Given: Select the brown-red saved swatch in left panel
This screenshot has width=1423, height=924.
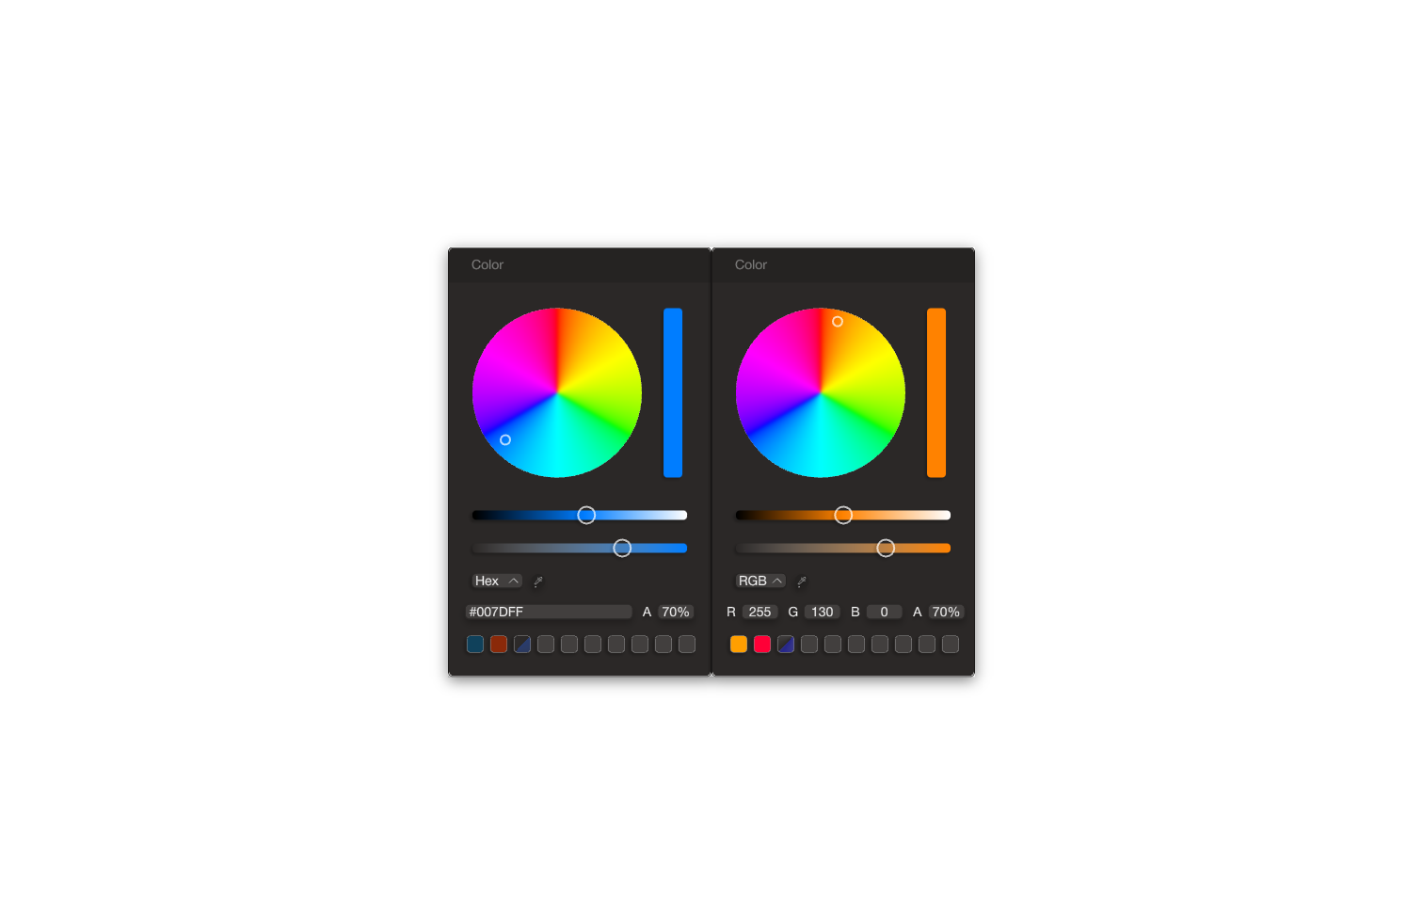Looking at the screenshot, I should tap(499, 644).
